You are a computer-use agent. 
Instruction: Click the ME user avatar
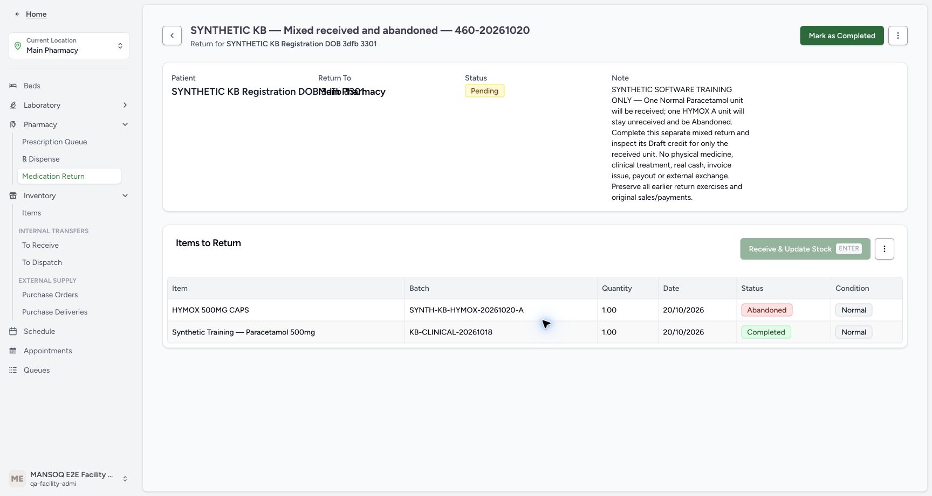pos(17,479)
